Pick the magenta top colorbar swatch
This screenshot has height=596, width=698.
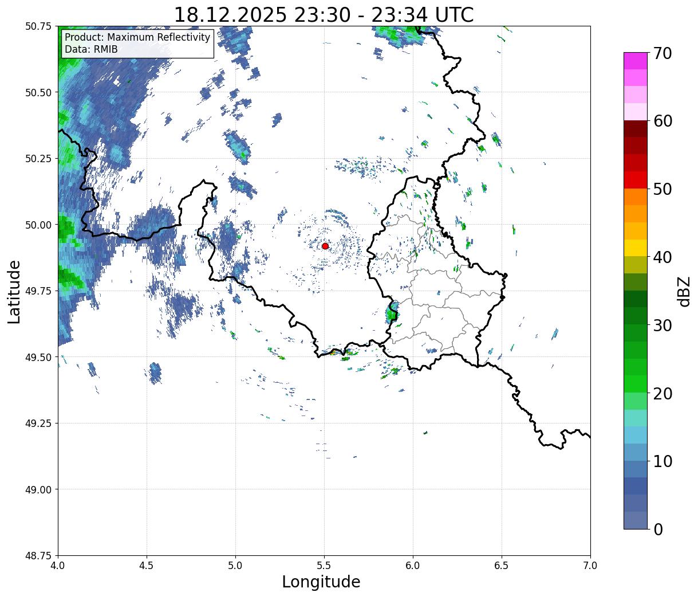click(636, 61)
